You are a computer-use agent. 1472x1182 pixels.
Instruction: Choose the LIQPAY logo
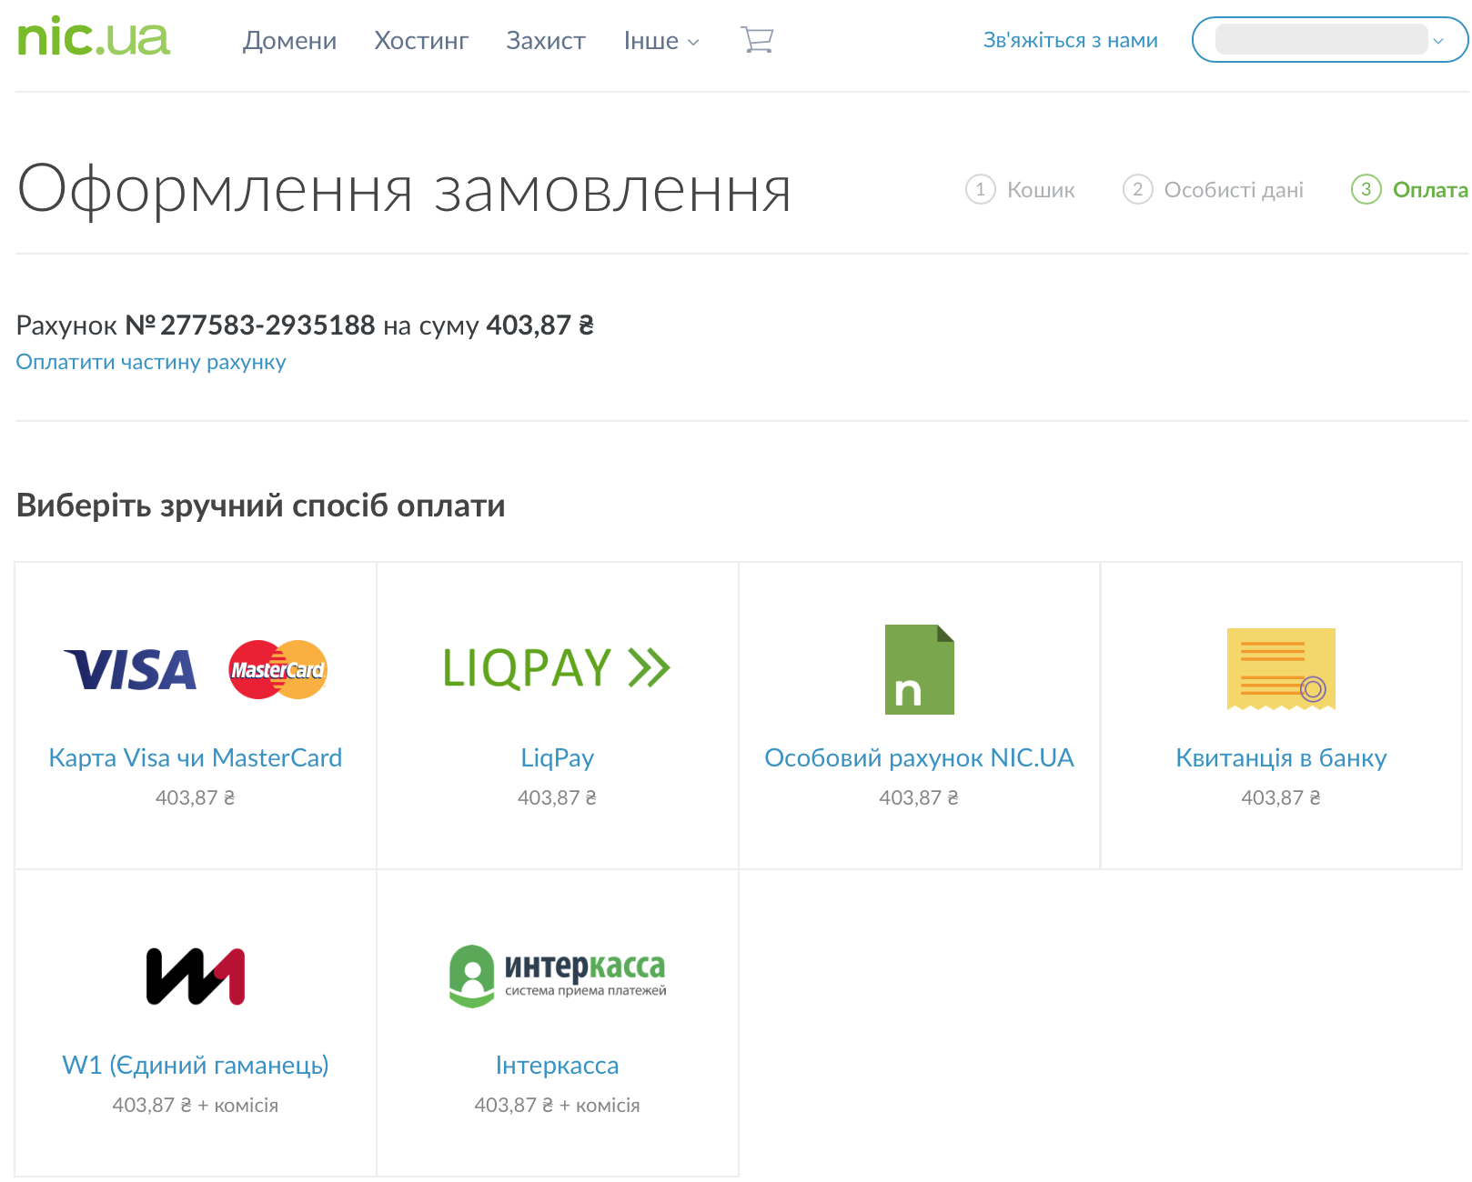point(557,668)
